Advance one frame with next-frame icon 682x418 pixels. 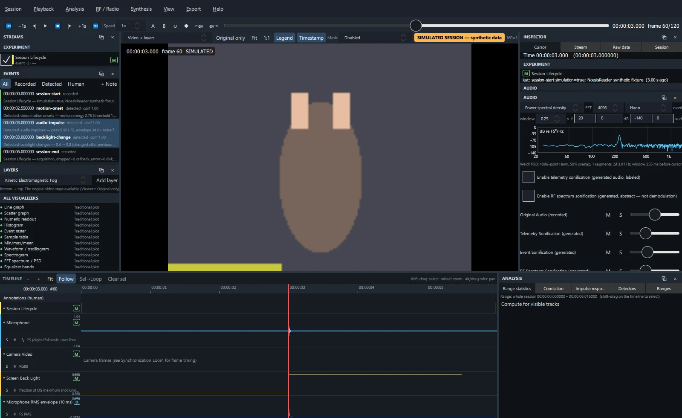(x=69, y=26)
